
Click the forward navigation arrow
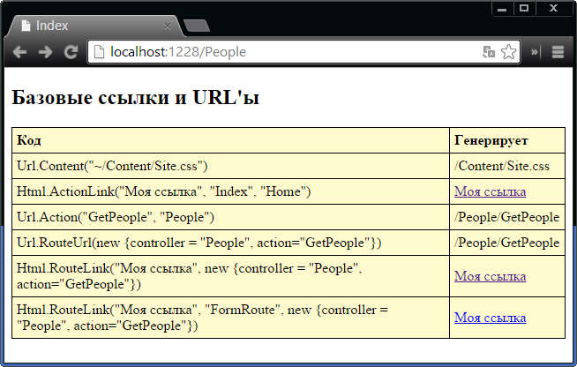45,52
